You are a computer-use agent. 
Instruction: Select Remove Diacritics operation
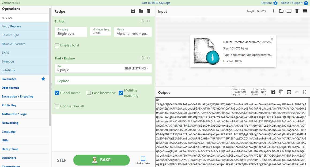[24, 44]
